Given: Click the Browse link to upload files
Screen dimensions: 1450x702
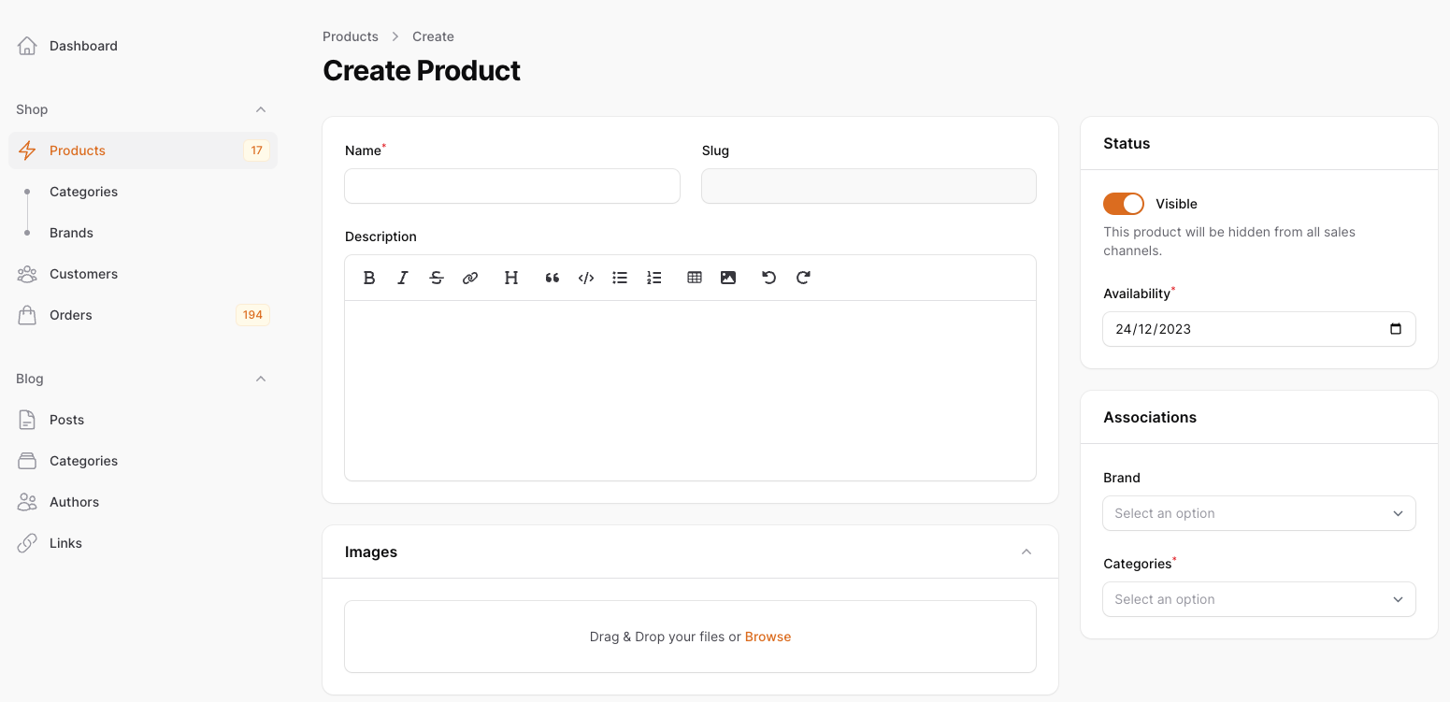Looking at the screenshot, I should click(768, 637).
